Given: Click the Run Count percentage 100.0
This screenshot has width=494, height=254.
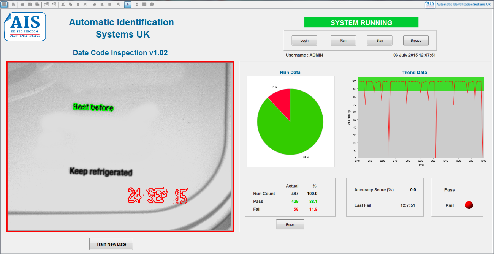Looking at the screenshot, I should coord(312,194).
